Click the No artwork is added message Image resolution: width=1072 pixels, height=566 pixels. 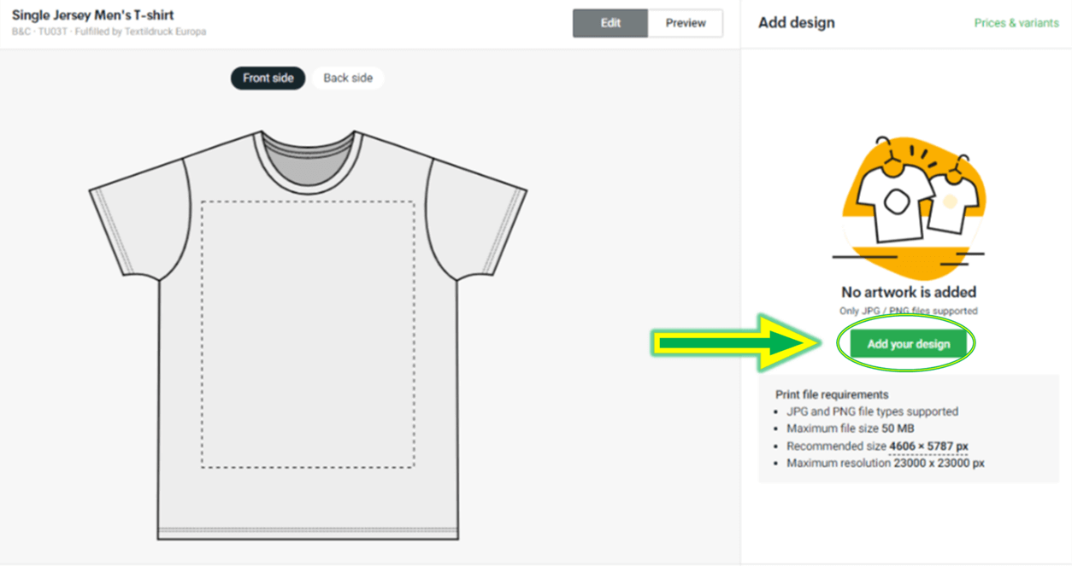pyautogui.click(x=909, y=292)
